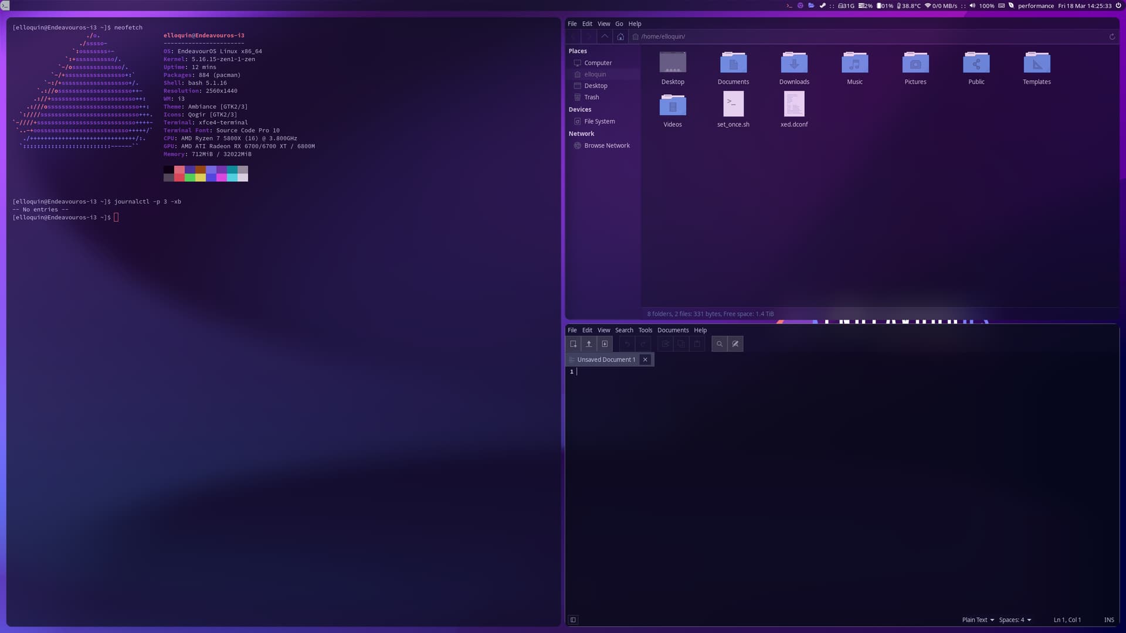Click the volume icon in top bar
The width and height of the screenshot is (1126, 633).
tap(972, 5)
